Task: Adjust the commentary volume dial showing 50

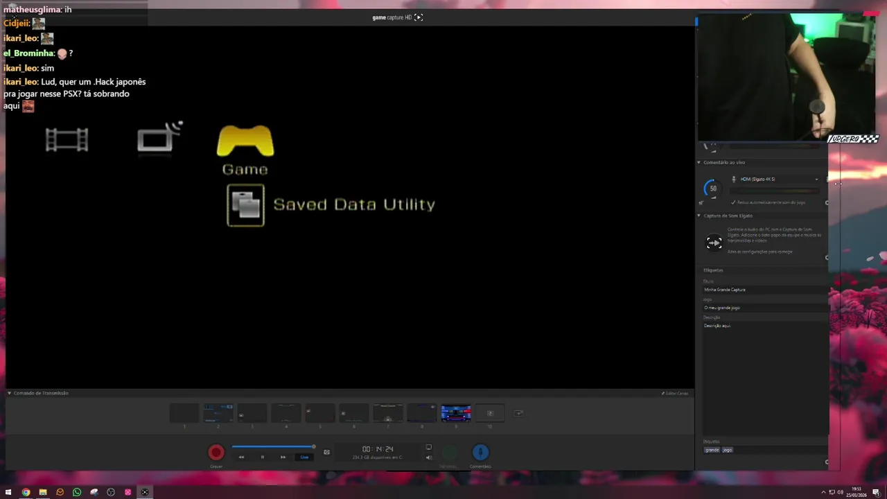Action: [x=712, y=189]
